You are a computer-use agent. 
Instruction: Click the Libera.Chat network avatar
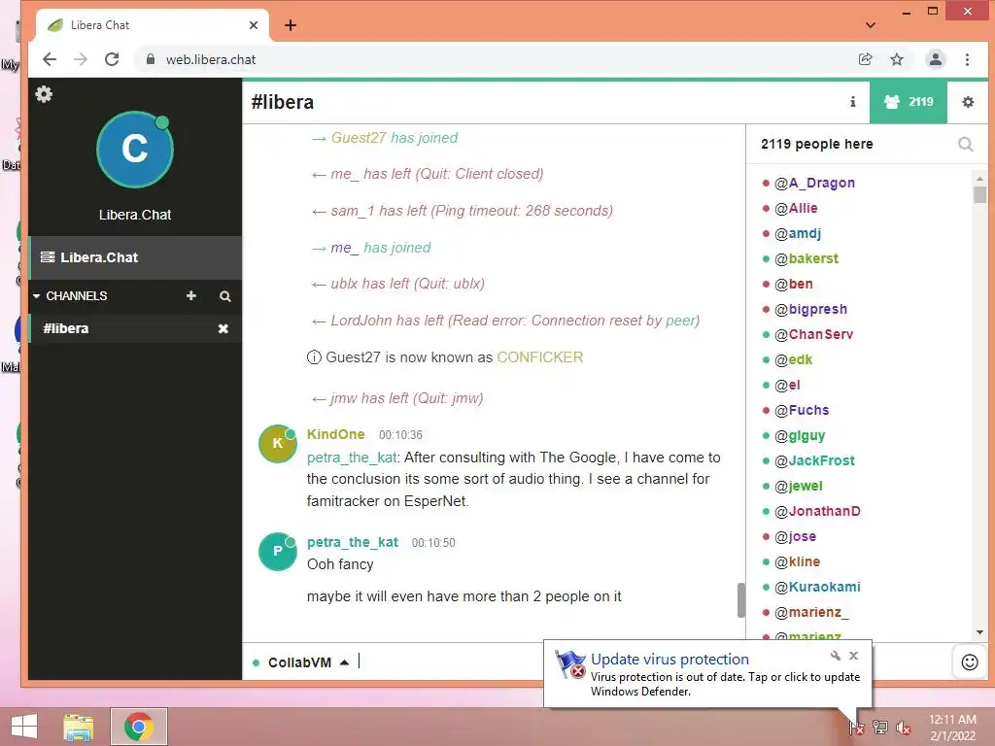[x=134, y=150]
